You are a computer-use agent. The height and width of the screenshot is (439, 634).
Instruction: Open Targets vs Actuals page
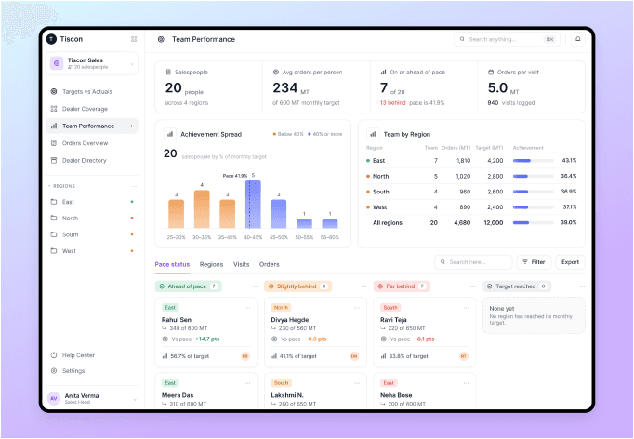click(x=92, y=91)
